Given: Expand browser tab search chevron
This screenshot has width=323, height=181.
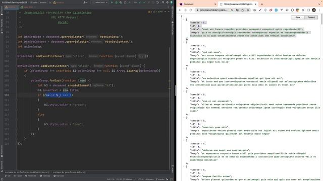Looking at the screenshot, I should 319,4.
